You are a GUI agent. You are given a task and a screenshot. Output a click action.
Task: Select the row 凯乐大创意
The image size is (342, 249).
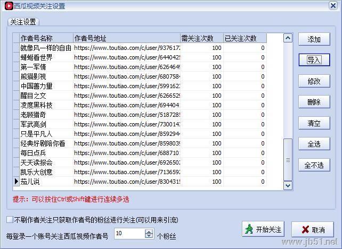140,172
